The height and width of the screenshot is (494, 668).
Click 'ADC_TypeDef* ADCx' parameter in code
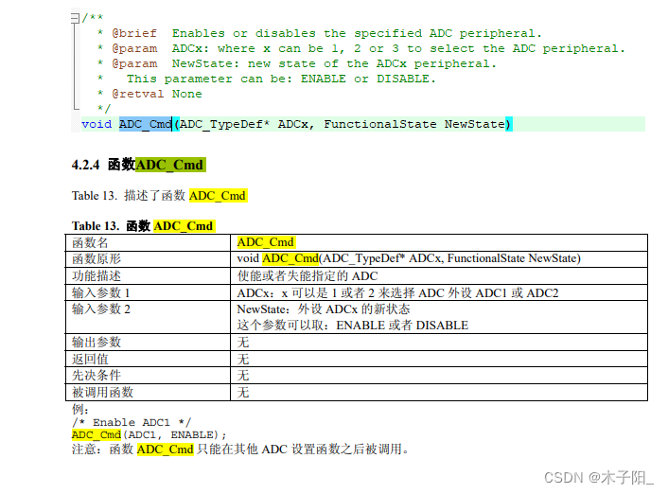point(244,124)
